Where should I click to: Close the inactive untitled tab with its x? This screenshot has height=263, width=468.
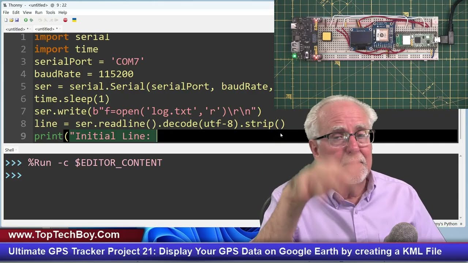pos(30,29)
